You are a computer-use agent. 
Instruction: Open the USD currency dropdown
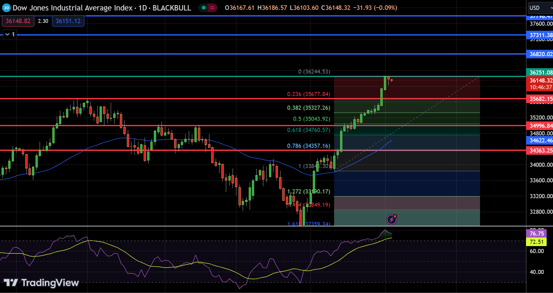click(540, 8)
